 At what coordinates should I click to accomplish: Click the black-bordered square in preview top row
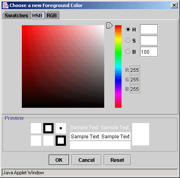[48, 128]
